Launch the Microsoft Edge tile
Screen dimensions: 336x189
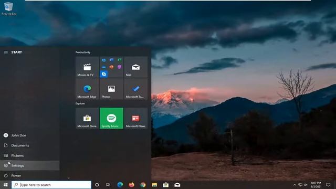[x=87, y=89]
